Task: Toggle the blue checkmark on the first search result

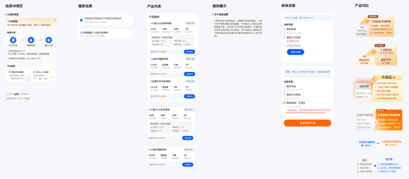Action: (81, 19)
